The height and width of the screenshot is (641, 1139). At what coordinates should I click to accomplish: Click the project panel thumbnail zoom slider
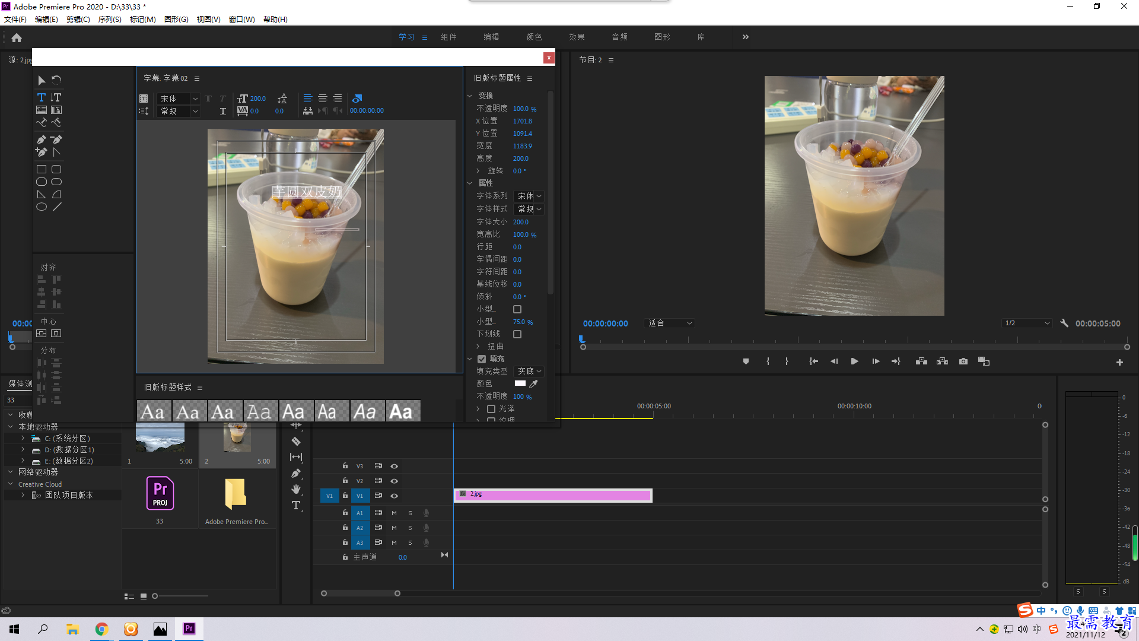[x=155, y=596]
